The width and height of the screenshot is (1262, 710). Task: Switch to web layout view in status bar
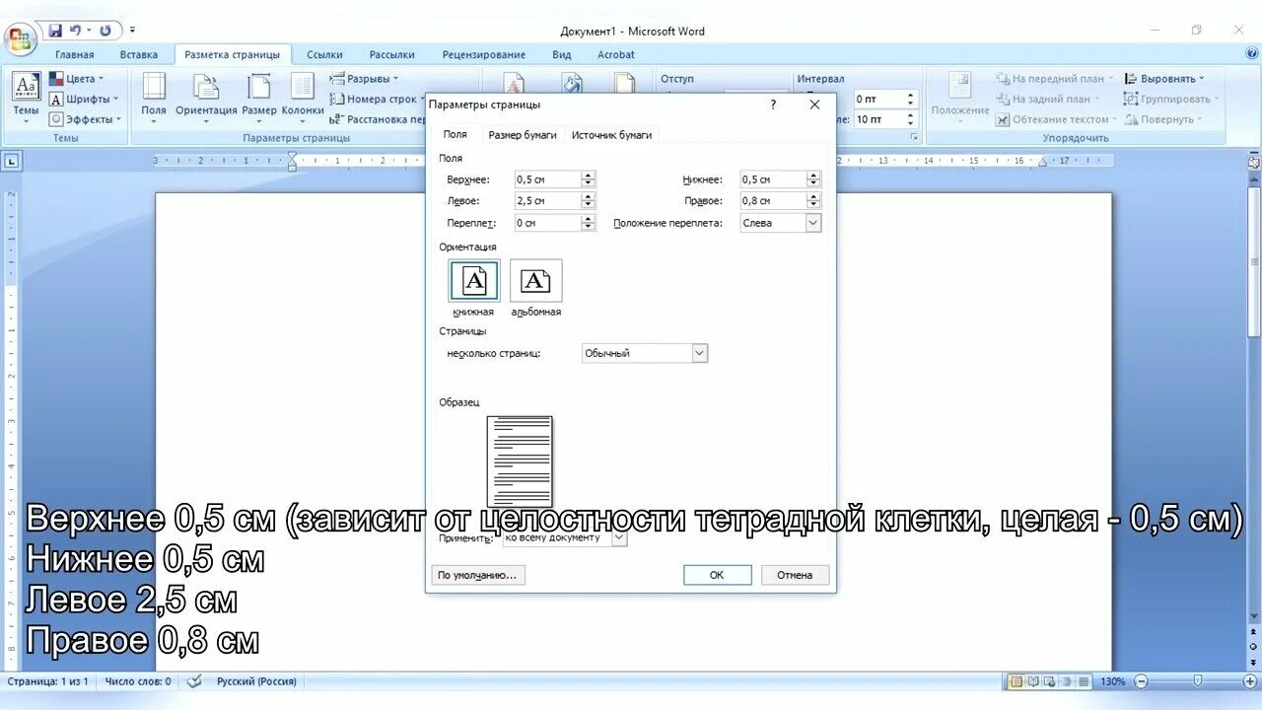point(1050,681)
